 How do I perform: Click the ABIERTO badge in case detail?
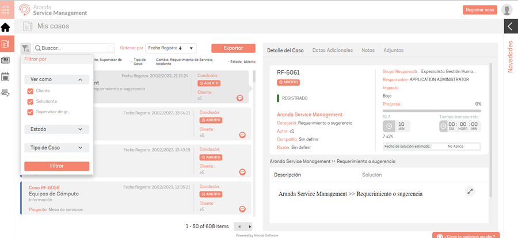(x=288, y=82)
